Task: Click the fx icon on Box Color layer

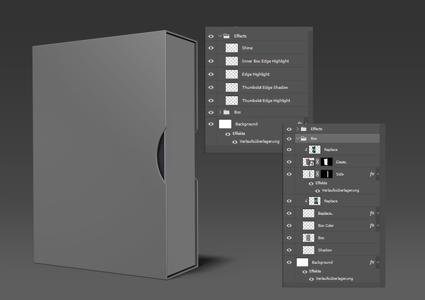Action: tap(372, 225)
